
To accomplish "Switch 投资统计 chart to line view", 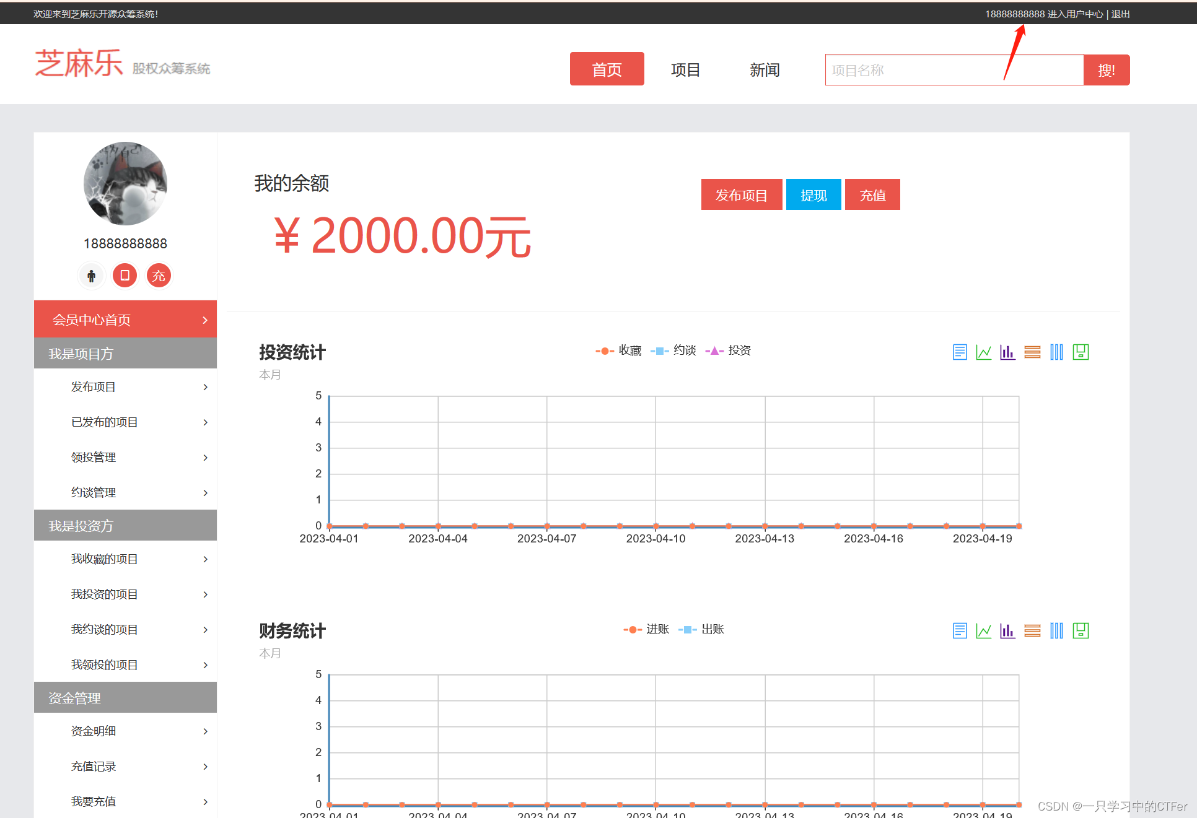I will (x=983, y=352).
